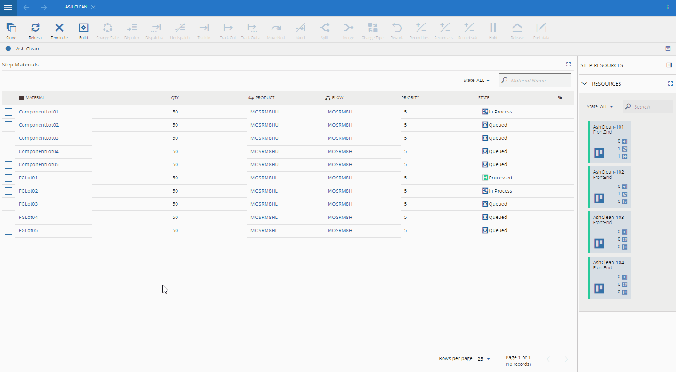Image resolution: width=676 pixels, height=372 pixels.
Task: Click the Clone toolbar icon
Action: click(11, 31)
